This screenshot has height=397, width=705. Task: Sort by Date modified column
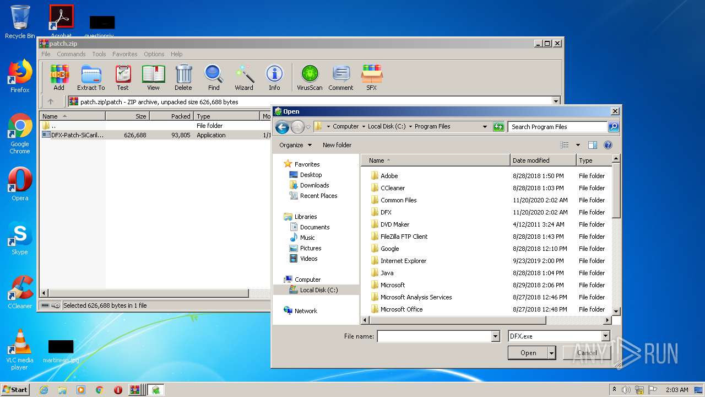click(x=543, y=160)
